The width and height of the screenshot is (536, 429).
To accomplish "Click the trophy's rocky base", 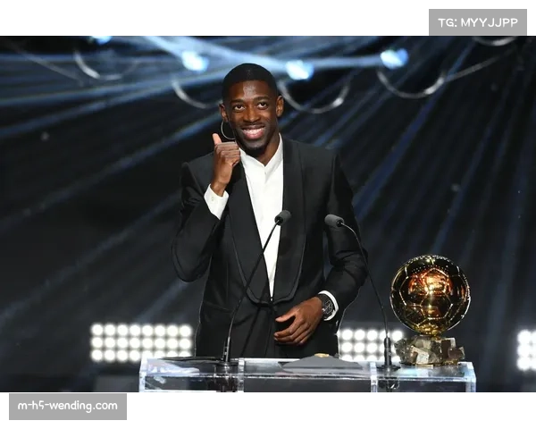I will [430, 349].
